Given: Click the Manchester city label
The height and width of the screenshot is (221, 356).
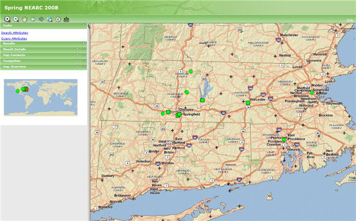Looking at the screenshot, I should [x=289, y=35].
